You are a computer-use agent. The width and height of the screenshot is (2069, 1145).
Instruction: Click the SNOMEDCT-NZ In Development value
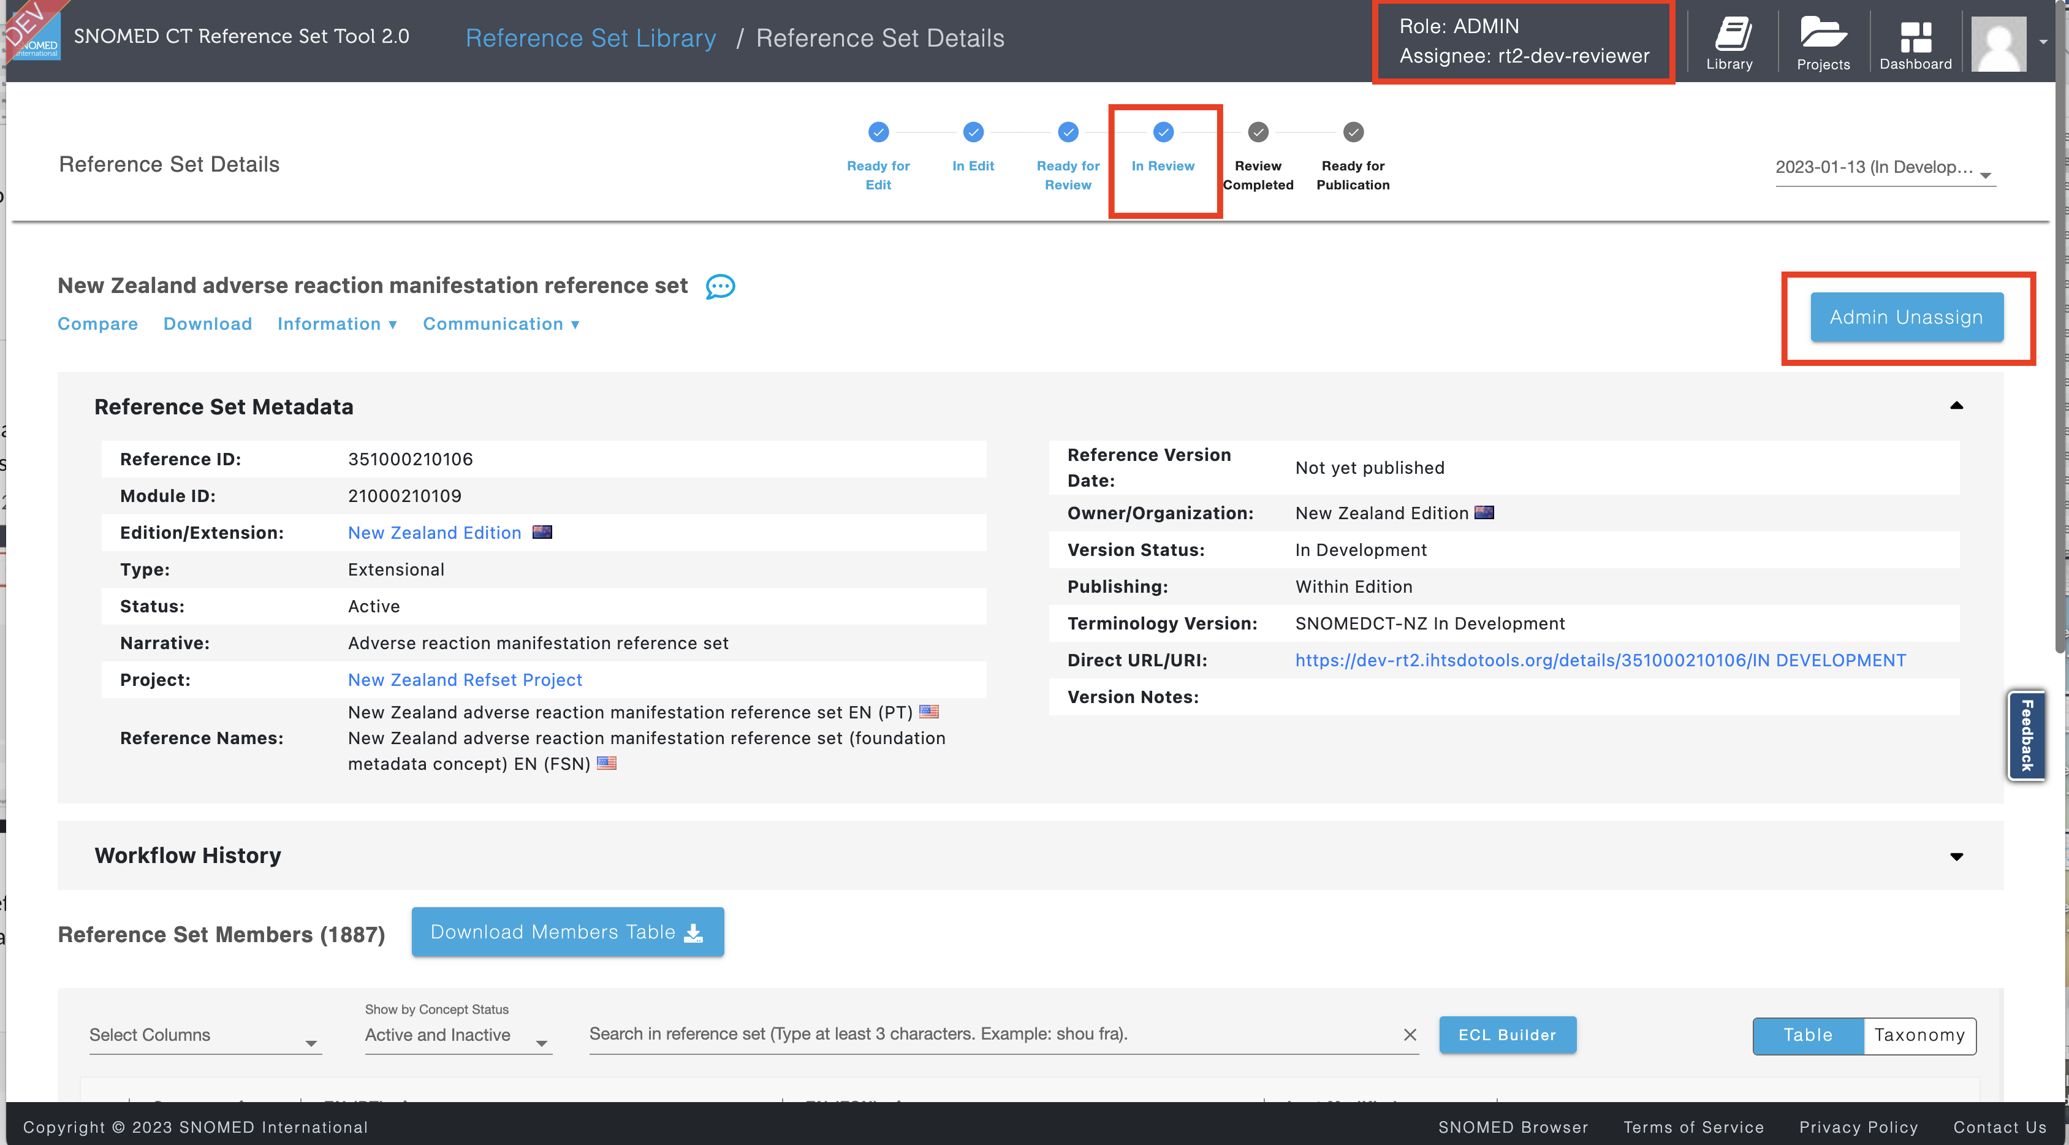(1430, 623)
